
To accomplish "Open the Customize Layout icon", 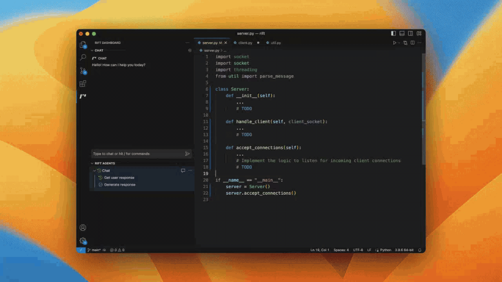I will [x=419, y=33].
